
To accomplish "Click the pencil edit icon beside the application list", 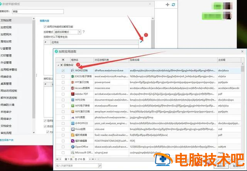I will pos(141,42).
